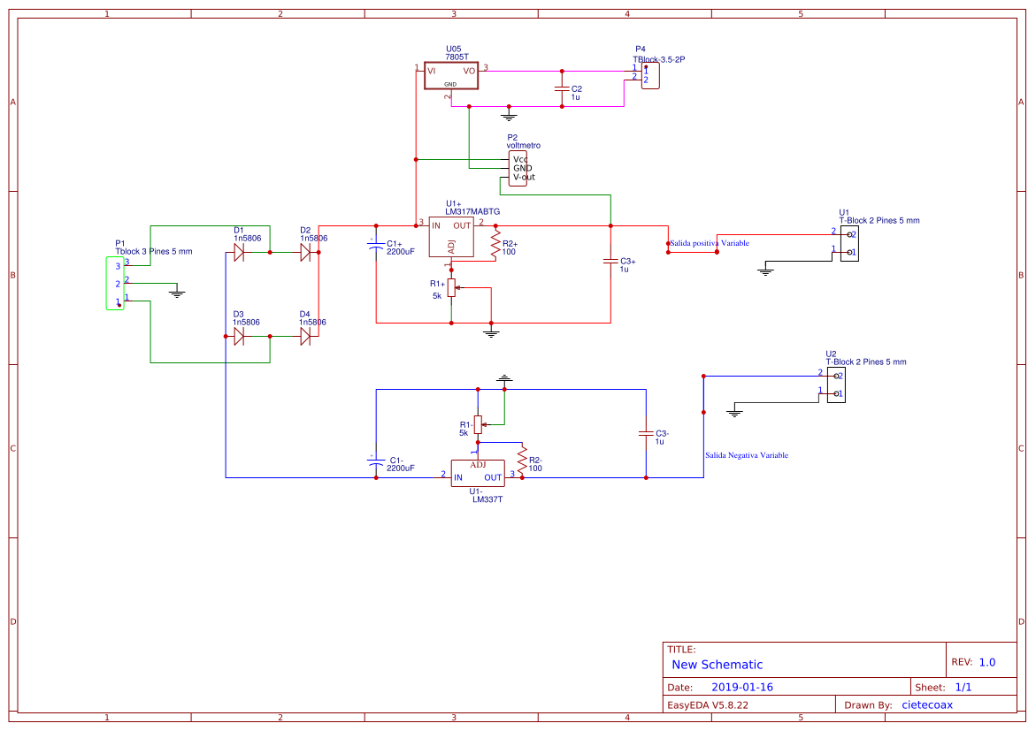The height and width of the screenshot is (731, 1036).
Task: Select the LM337T regulator U1-
Action: [x=478, y=475]
